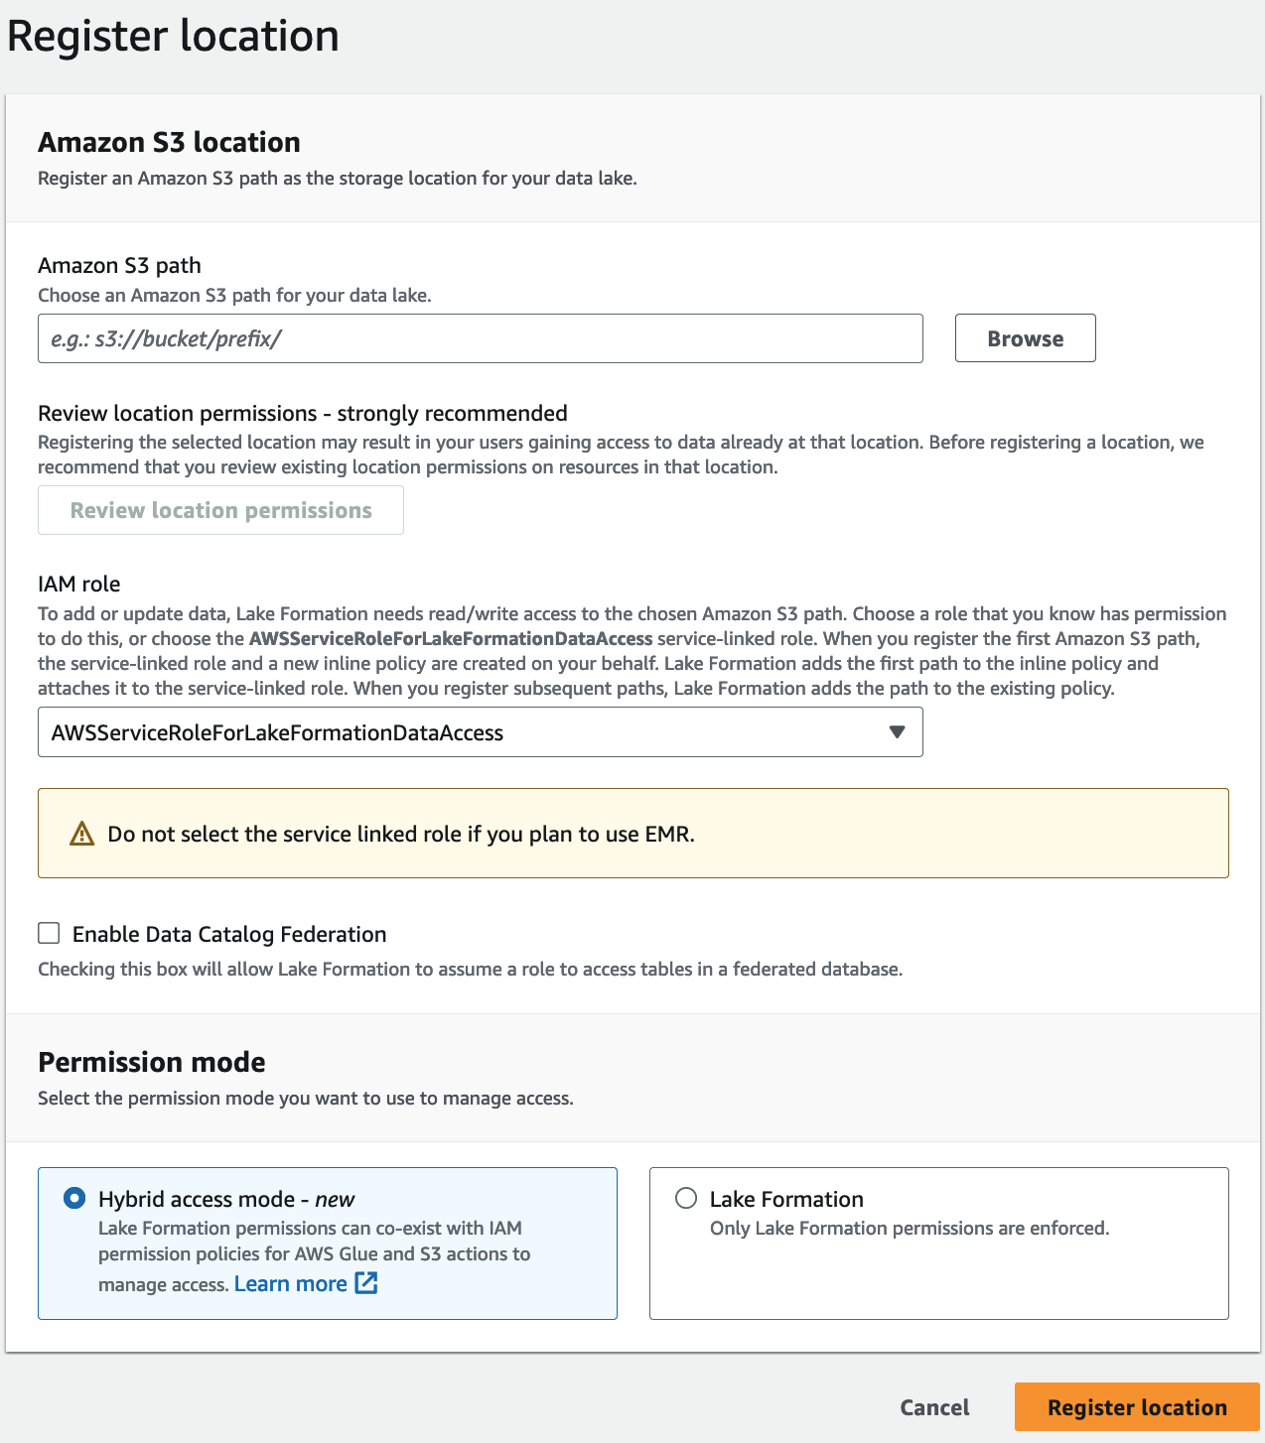Viewport: 1265px width, 1443px height.
Task: Choose the Lake Formation permission mode
Action: point(686,1198)
